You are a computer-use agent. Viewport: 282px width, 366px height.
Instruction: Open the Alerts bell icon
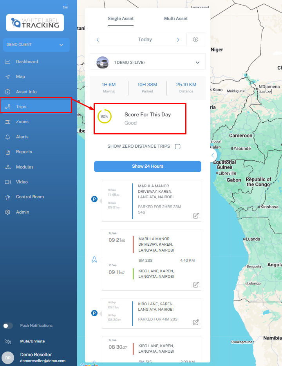7,137
